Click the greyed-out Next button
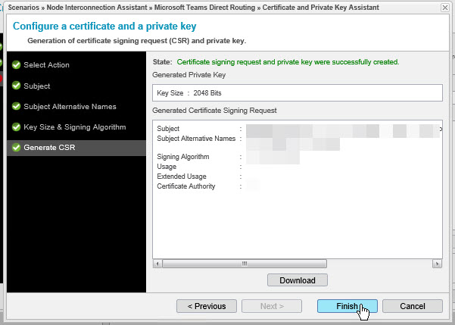The image size is (455, 325). (x=271, y=306)
